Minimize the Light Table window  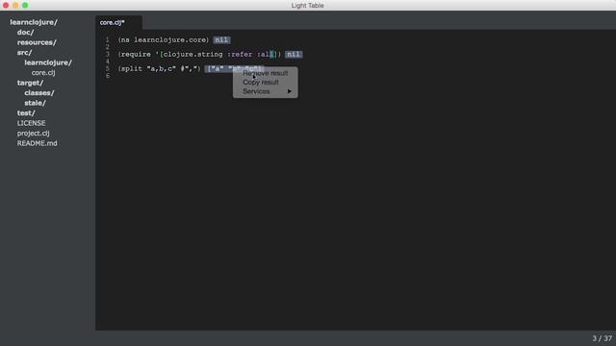(15, 5)
